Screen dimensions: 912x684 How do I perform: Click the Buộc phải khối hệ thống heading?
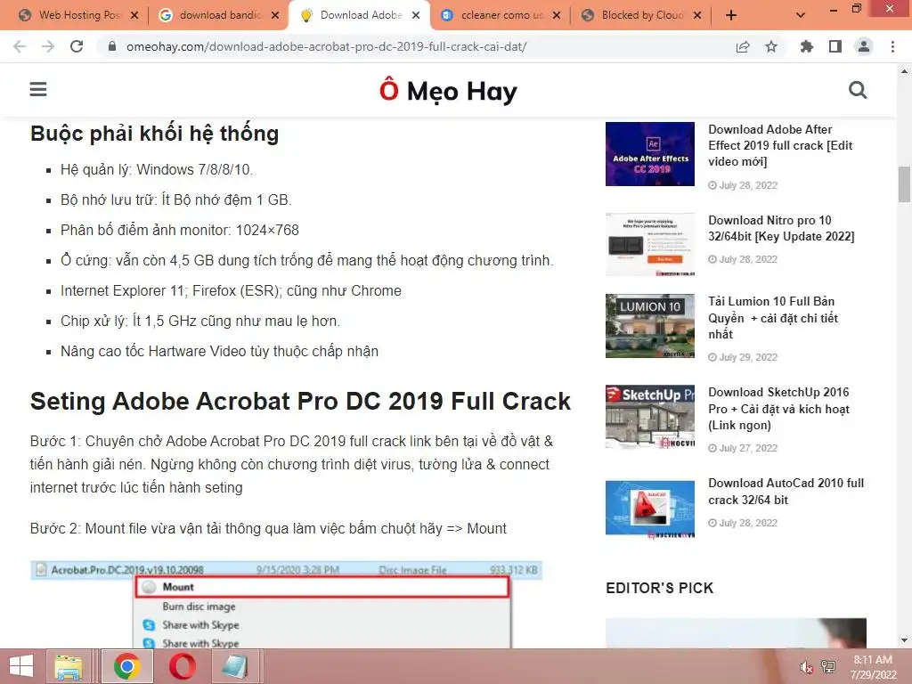154,134
